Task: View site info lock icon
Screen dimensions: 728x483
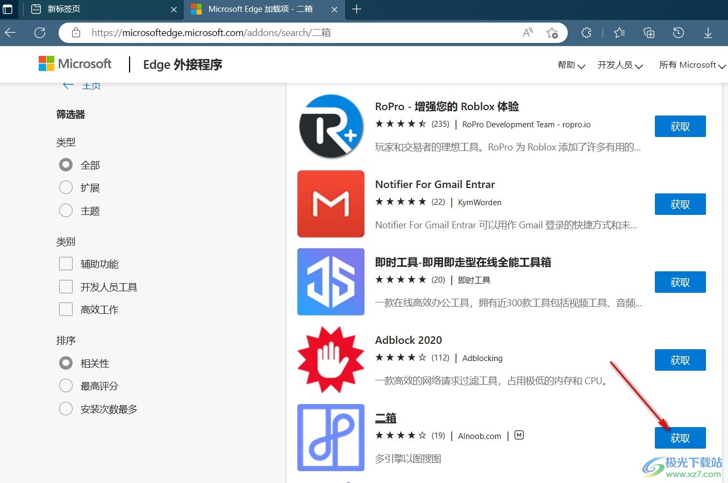Action: 76,33
